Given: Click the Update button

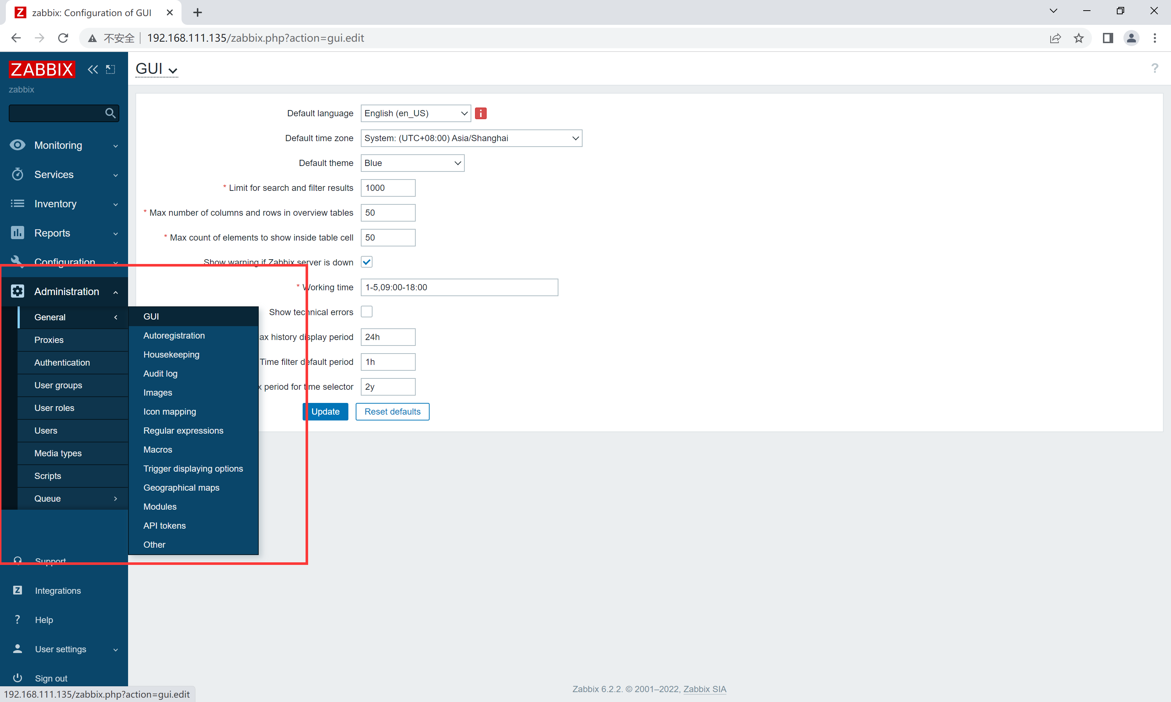Looking at the screenshot, I should pos(325,412).
